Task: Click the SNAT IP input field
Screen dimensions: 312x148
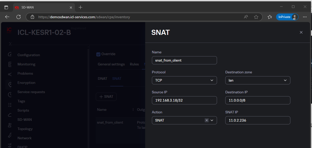Action: click(x=258, y=120)
